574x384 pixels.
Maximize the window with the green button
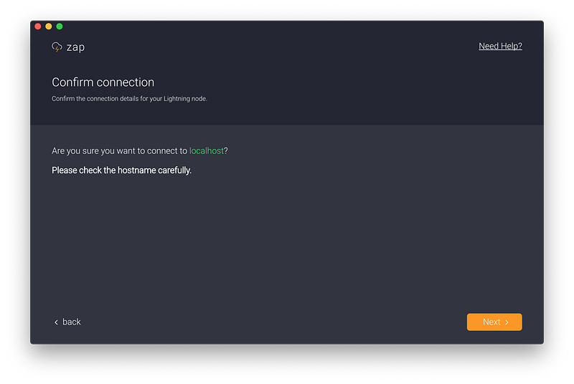[x=60, y=27]
